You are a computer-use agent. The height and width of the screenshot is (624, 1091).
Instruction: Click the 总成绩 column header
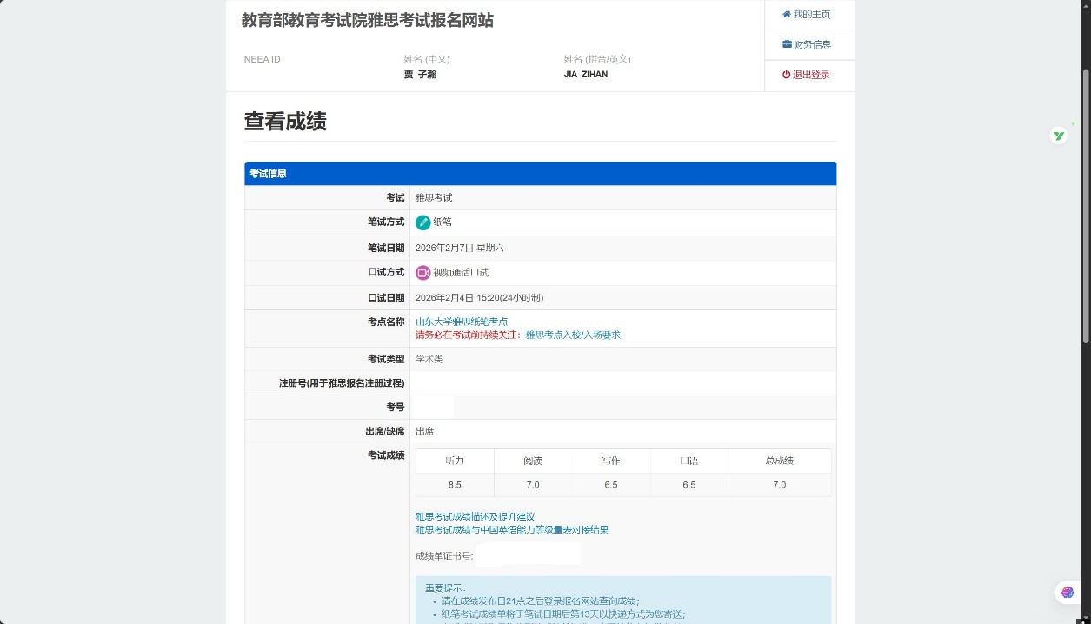click(x=779, y=461)
